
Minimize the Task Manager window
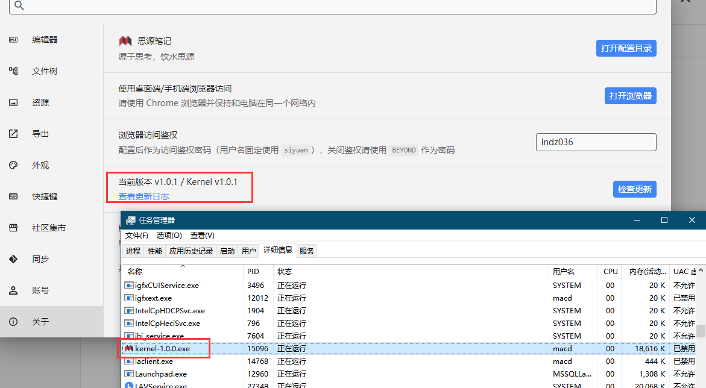point(637,220)
